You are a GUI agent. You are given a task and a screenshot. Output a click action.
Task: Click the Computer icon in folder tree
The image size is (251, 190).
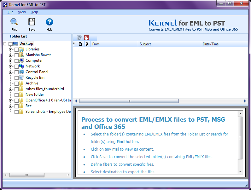[x=21, y=60]
